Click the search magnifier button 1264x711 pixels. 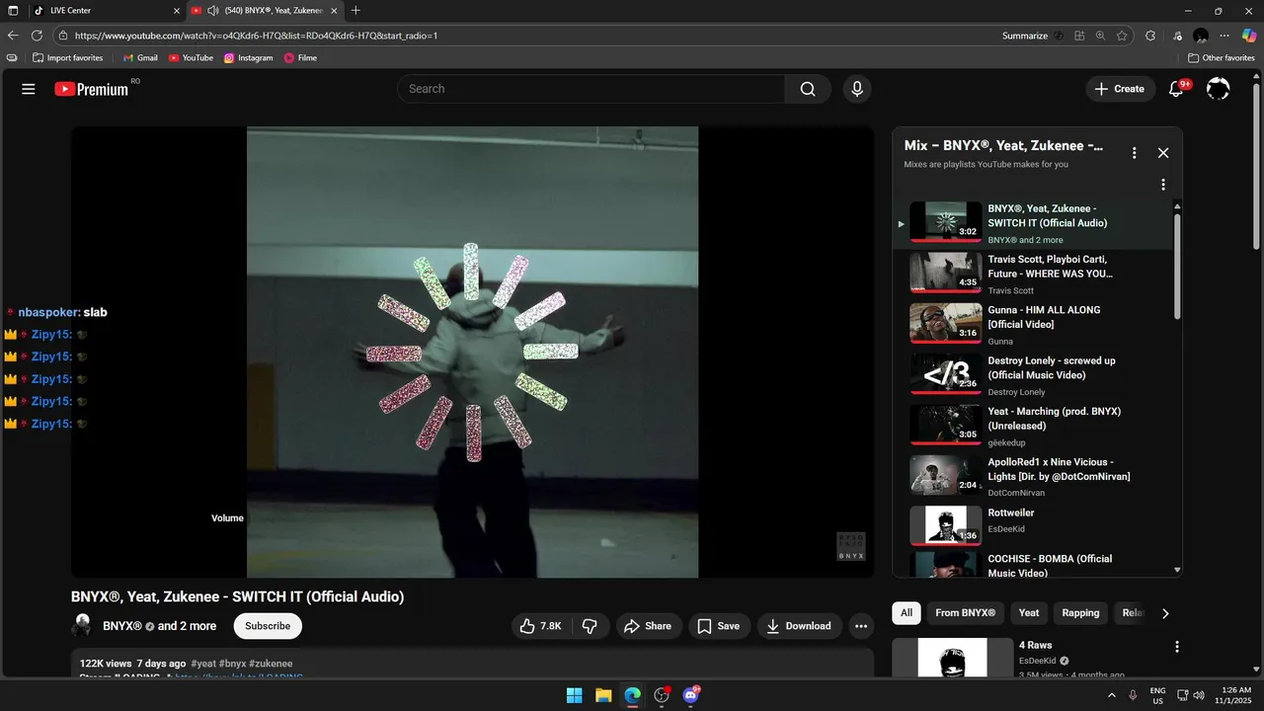coord(808,89)
